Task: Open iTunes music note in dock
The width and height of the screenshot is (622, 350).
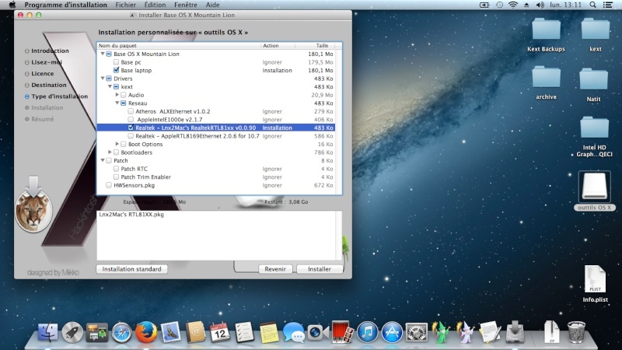Action: tap(367, 332)
